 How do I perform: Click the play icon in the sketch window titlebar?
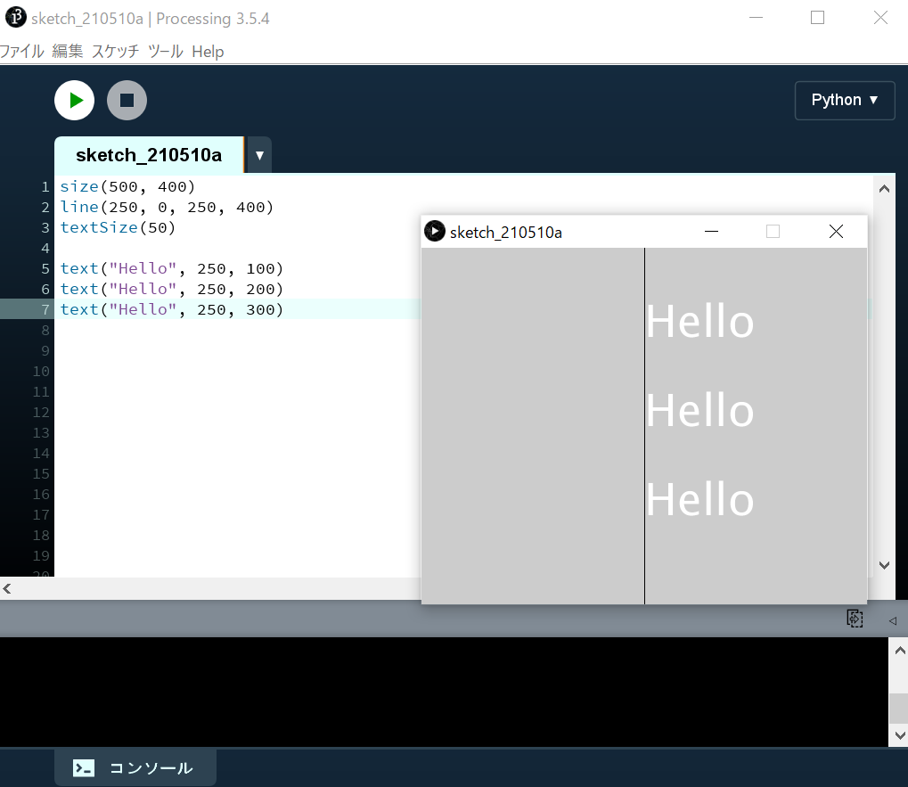[434, 231]
